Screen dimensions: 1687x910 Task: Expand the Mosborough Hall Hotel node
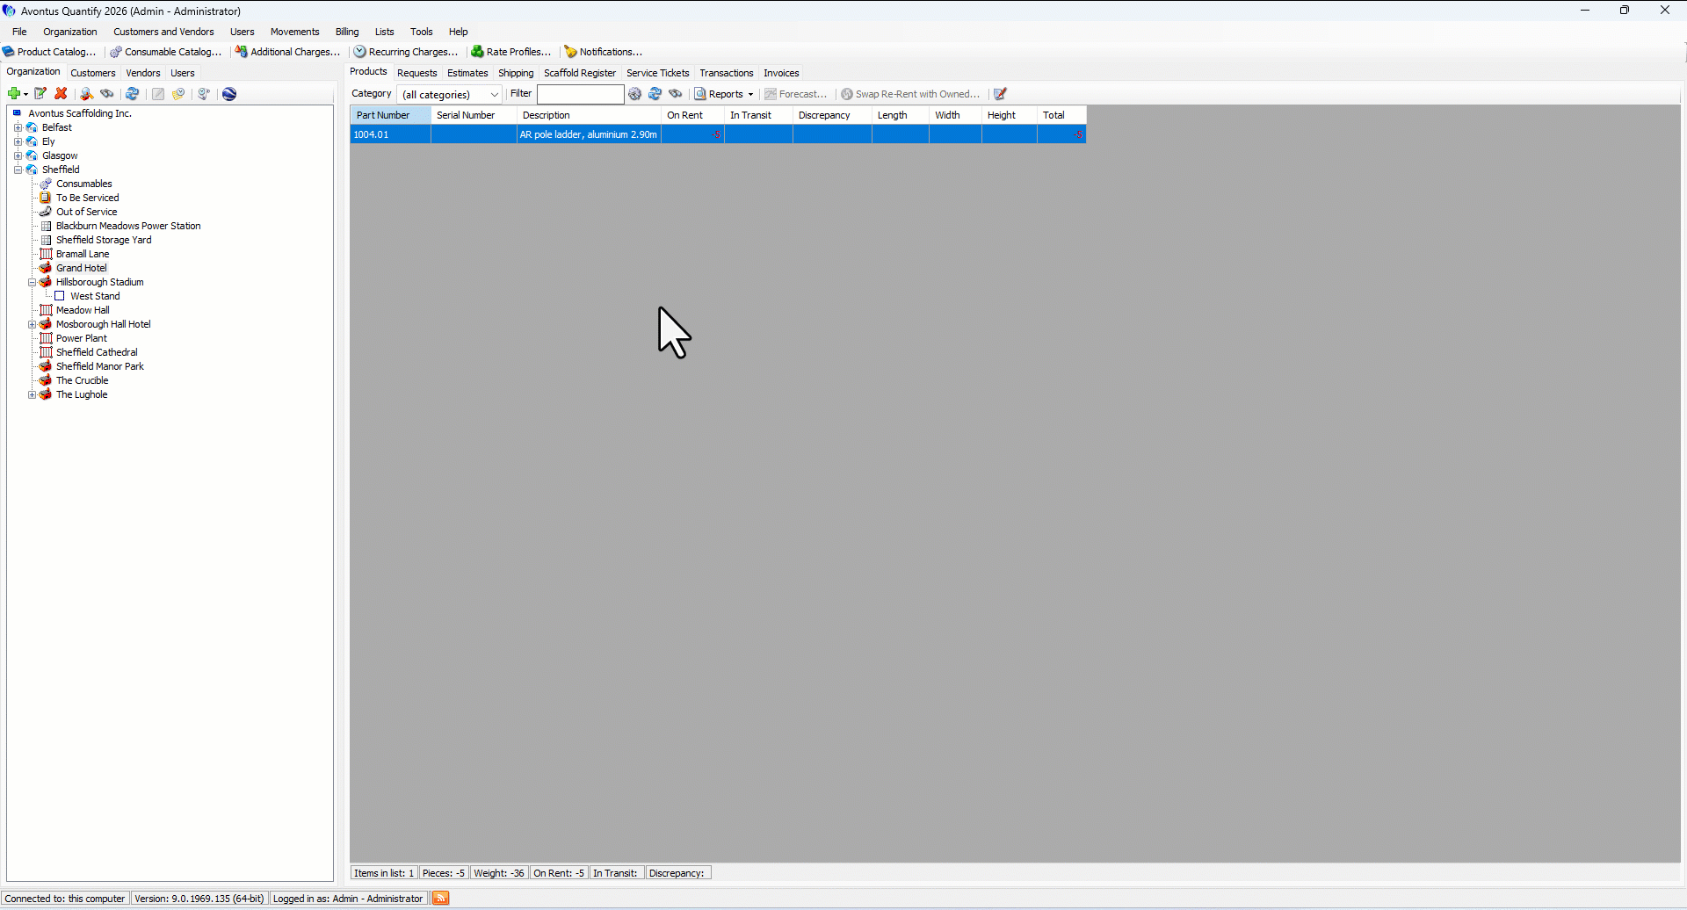[x=32, y=324]
